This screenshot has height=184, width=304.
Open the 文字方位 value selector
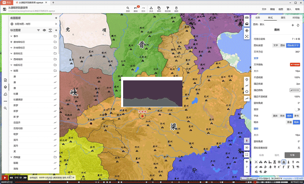[298, 52]
